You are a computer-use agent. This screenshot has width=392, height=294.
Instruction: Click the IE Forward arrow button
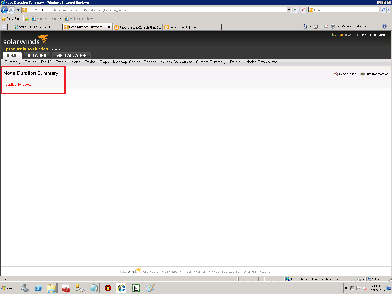click(12, 10)
